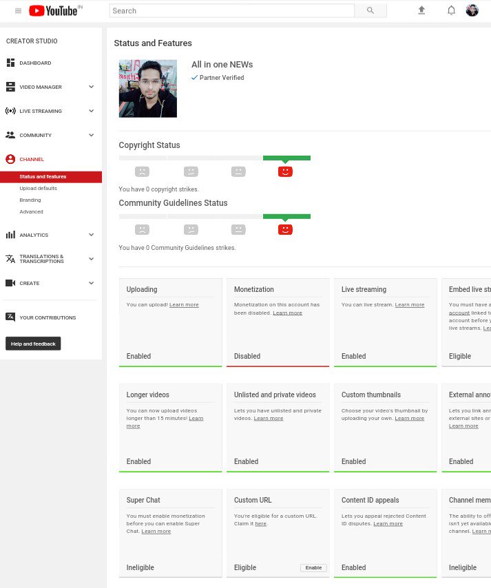Screen dimensions: 491x588
Task: Click 'here' link to claim custom URL
Action: click(x=261, y=524)
